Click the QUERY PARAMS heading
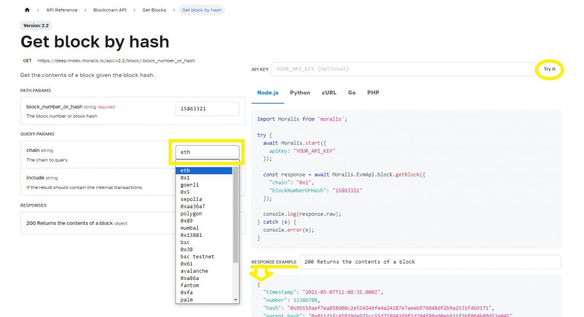Screen dimensions: 584x317 (37, 134)
